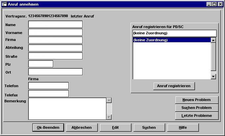Open Hilfe via the button

click(183, 127)
